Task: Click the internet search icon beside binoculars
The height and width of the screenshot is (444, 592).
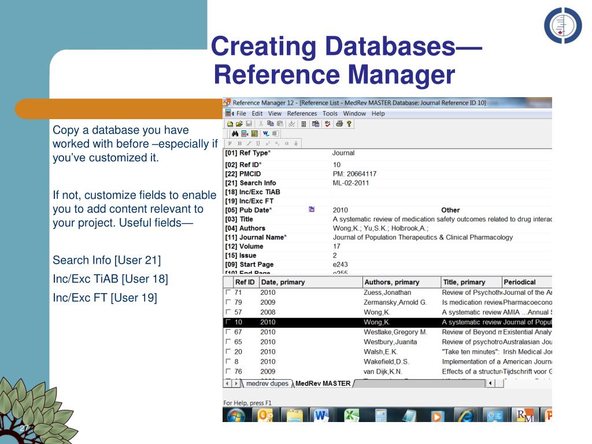Action: click(x=245, y=134)
